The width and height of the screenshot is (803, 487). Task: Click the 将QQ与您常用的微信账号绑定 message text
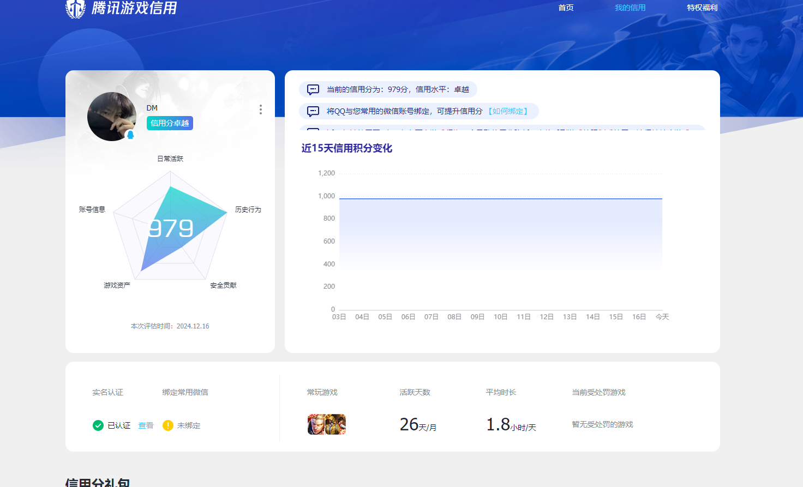405,111
